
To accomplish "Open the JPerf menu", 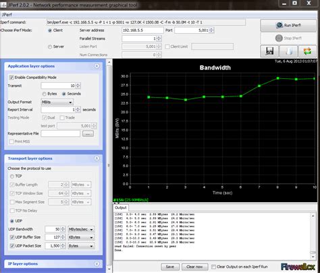I will pyautogui.click(x=7, y=15).
